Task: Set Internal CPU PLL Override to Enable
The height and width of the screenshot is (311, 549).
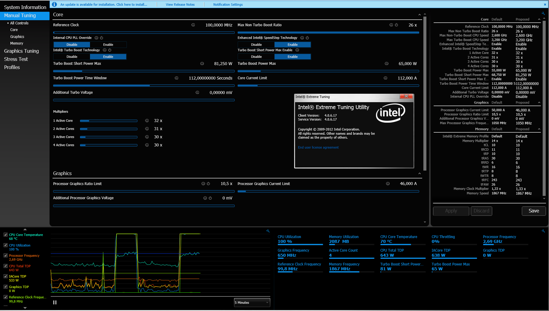Action: [x=108, y=45]
